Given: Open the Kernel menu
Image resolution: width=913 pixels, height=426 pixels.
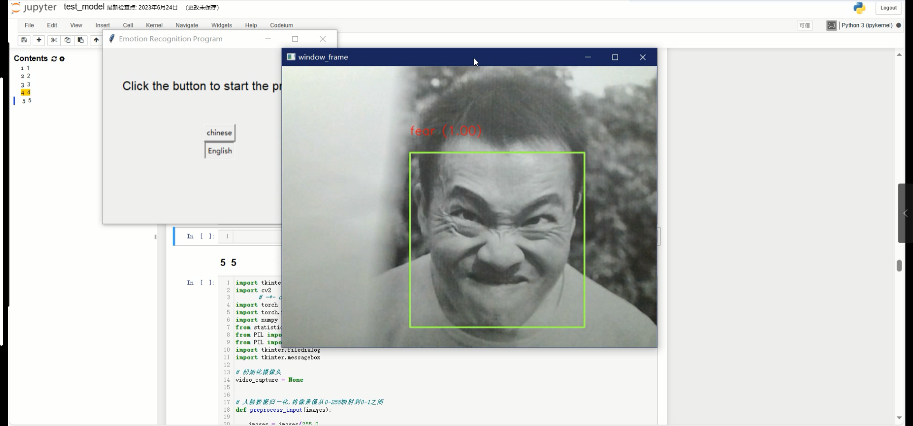Looking at the screenshot, I should 154,25.
